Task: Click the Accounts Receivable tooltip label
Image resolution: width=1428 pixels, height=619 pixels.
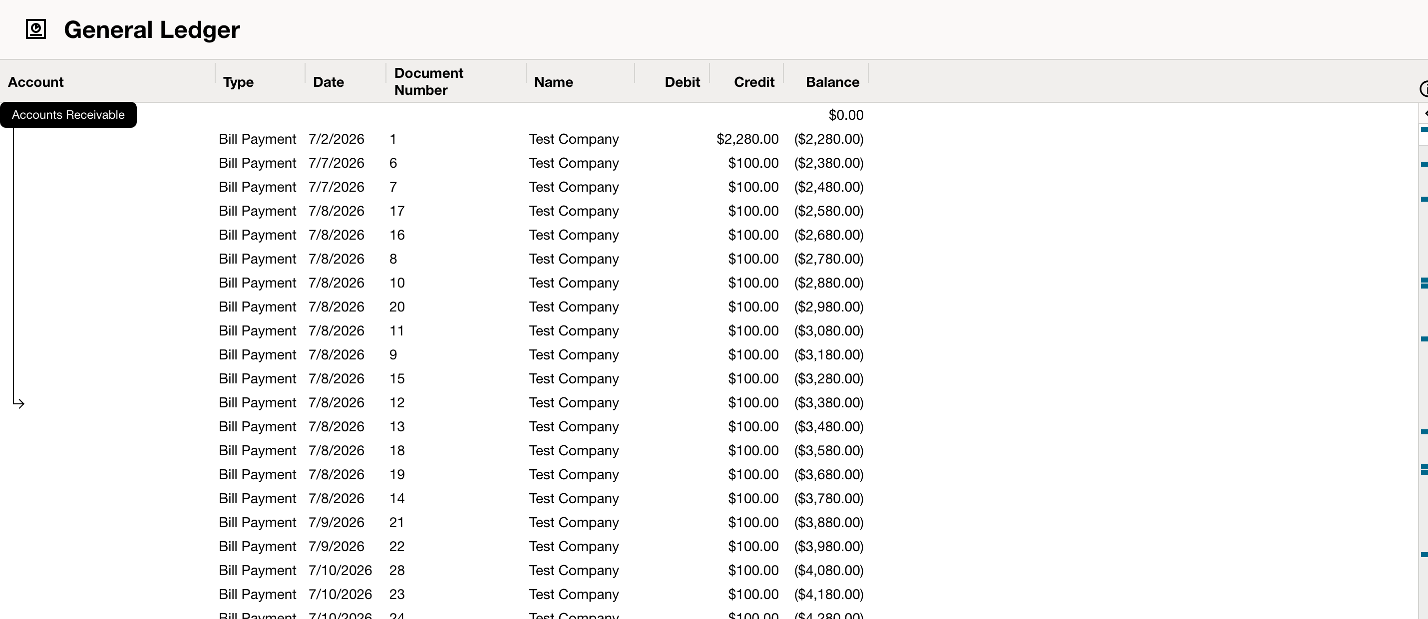Action: (x=68, y=115)
